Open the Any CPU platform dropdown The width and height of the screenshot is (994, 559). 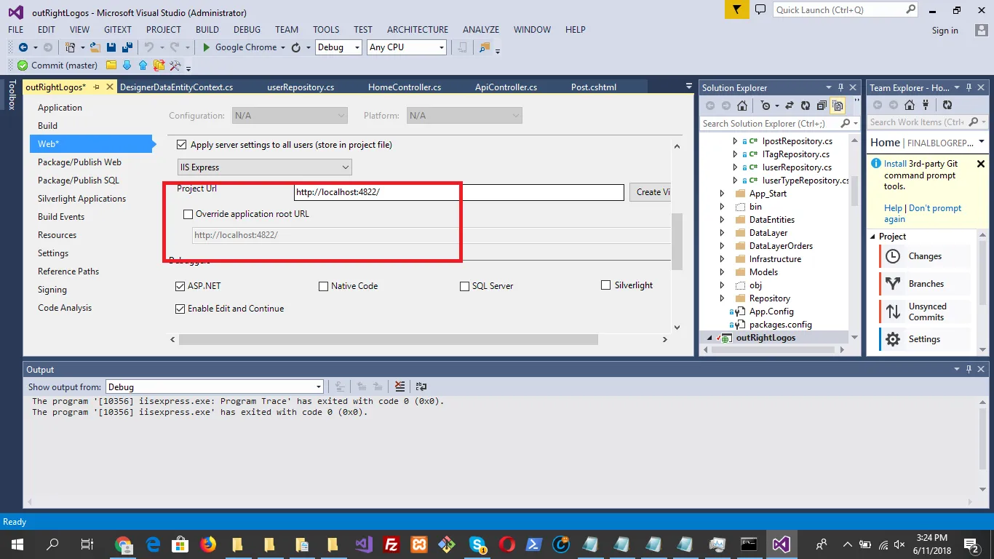click(x=407, y=47)
